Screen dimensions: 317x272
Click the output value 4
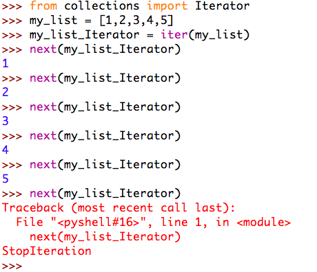[x=6, y=150]
